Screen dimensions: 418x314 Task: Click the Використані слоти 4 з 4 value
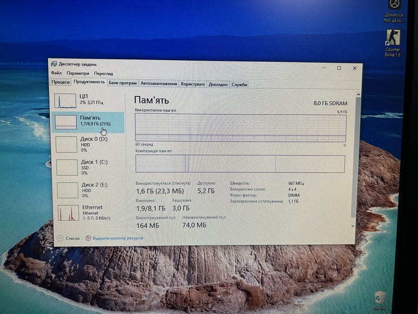coord(292,189)
